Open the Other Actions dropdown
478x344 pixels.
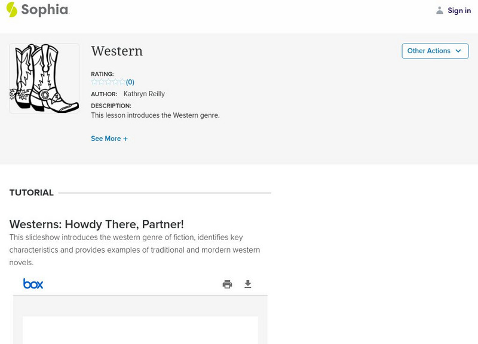pos(434,51)
